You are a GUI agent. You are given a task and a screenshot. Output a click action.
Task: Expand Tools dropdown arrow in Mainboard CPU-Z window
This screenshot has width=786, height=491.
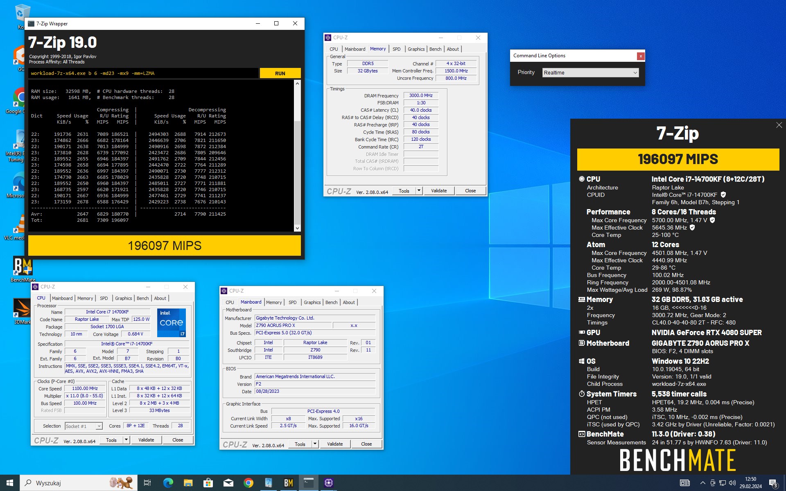(x=315, y=444)
